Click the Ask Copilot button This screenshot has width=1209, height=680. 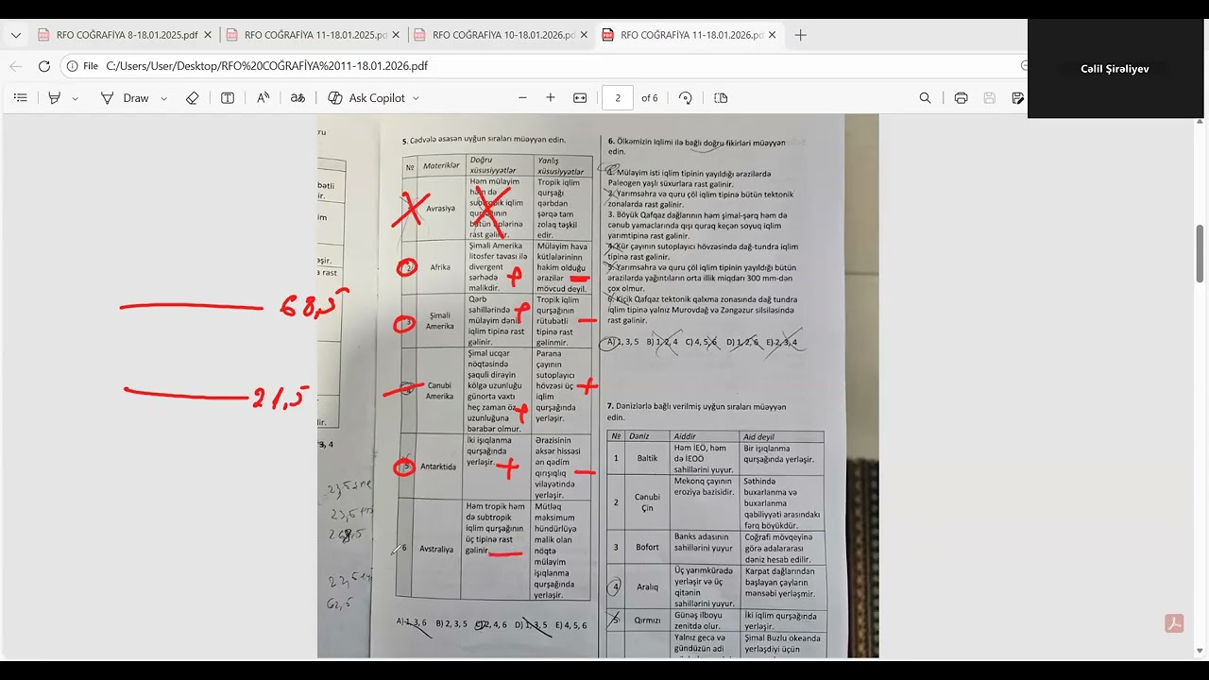366,98
